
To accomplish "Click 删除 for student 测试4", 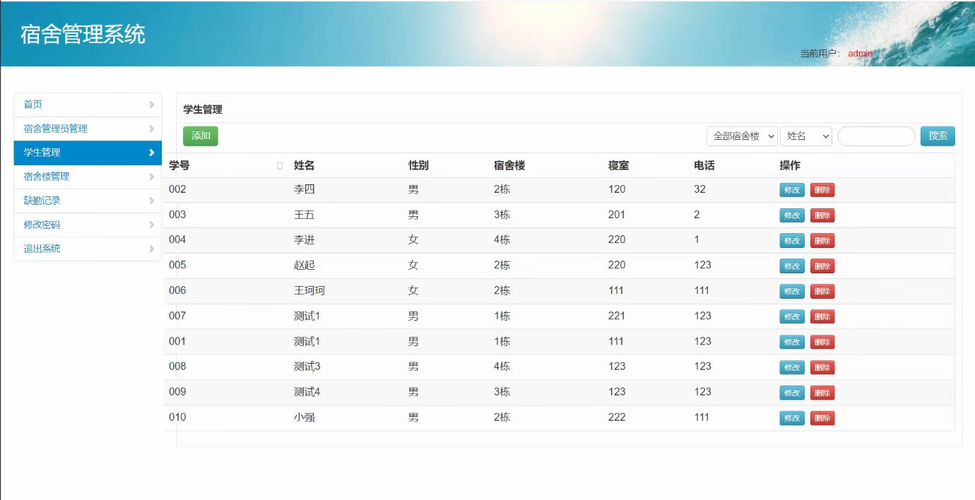I will click(822, 393).
